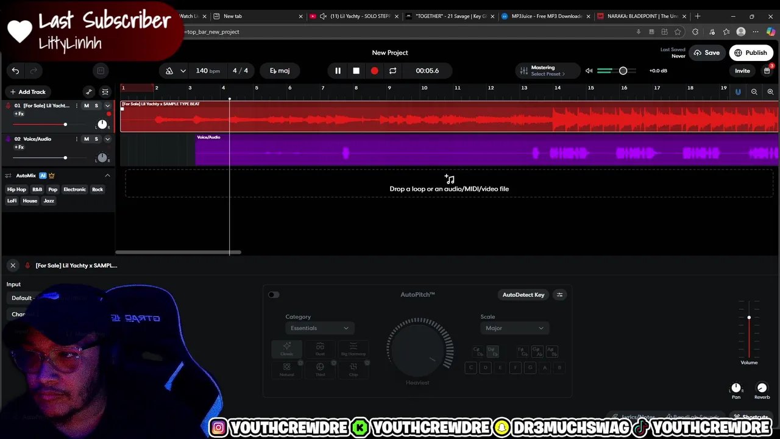Pick LoFi AutoMix genre
The height and width of the screenshot is (439, 780).
(x=12, y=201)
